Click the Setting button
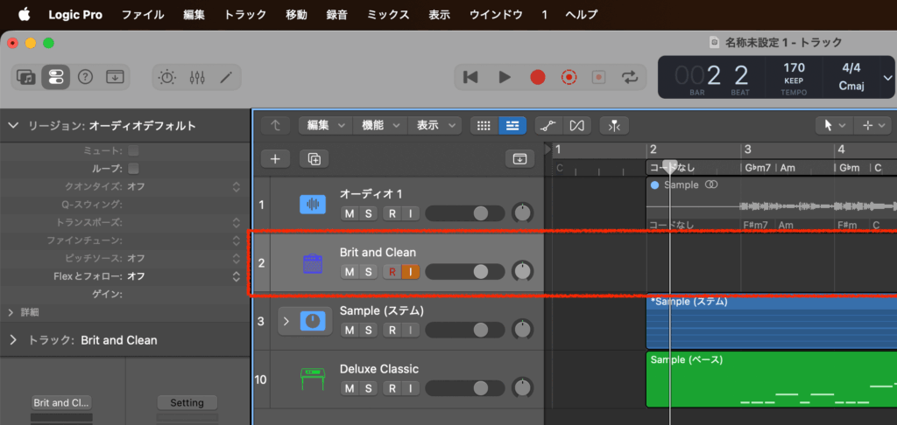 click(x=187, y=403)
